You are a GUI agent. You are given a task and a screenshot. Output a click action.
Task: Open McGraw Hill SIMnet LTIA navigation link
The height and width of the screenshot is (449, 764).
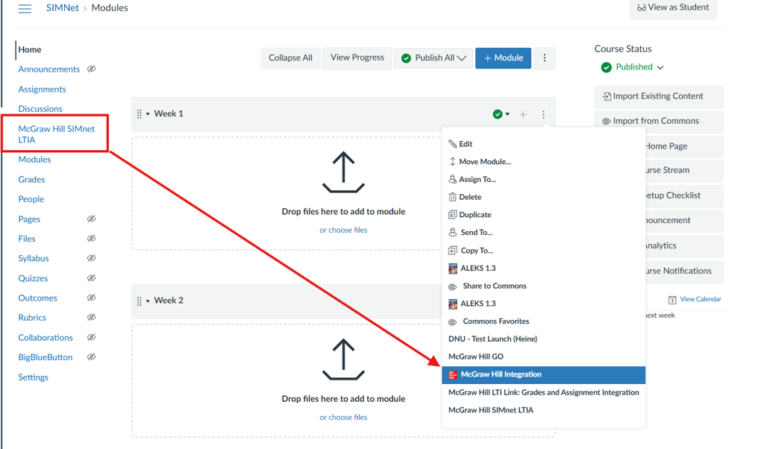point(57,134)
